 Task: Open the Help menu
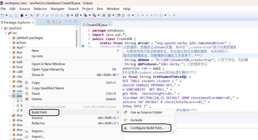point(127,9)
